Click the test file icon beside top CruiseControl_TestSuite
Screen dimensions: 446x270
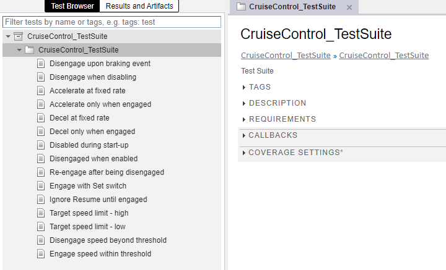(x=18, y=36)
